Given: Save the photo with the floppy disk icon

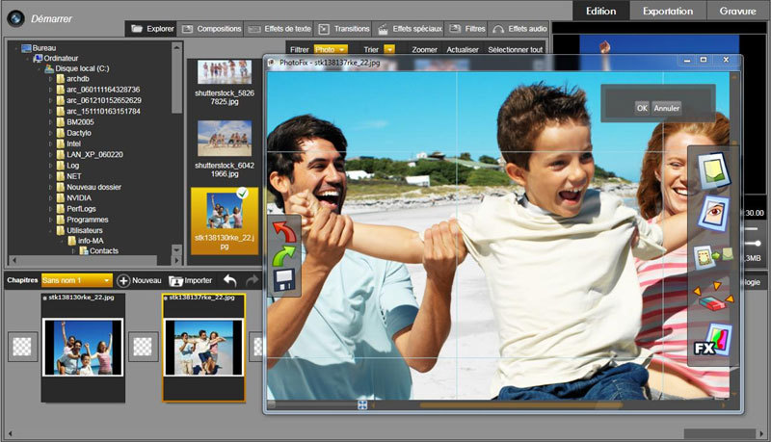Looking at the screenshot, I should (286, 280).
